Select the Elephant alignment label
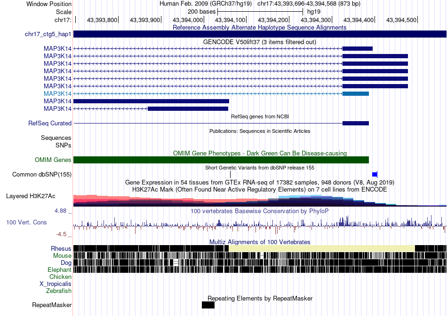The height and width of the screenshot is (316, 447). [59, 270]
